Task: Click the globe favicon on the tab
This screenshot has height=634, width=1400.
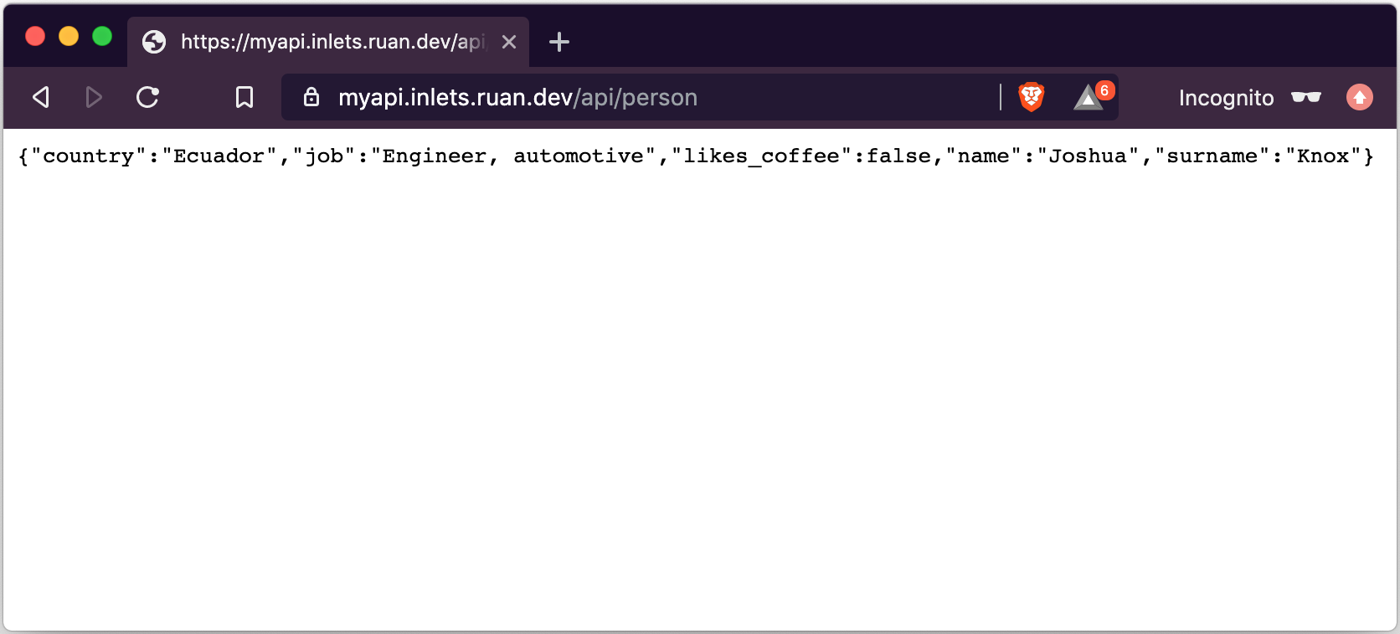Action: [x=154, y=42]
